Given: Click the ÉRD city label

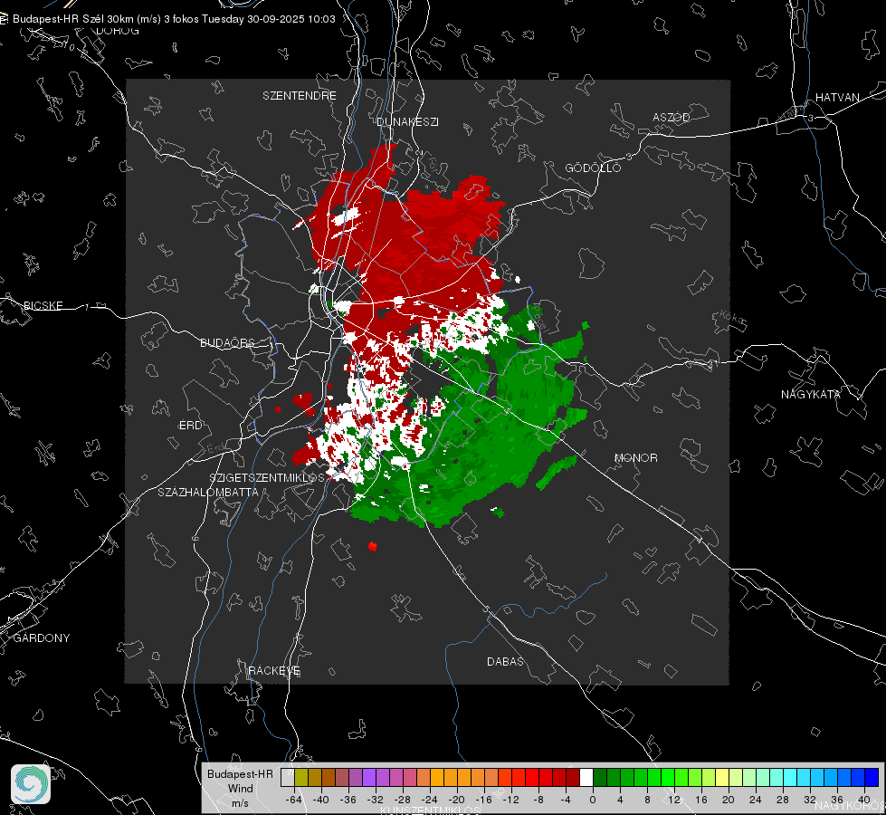Looking at the screenshot, I should tap(190, 426).
